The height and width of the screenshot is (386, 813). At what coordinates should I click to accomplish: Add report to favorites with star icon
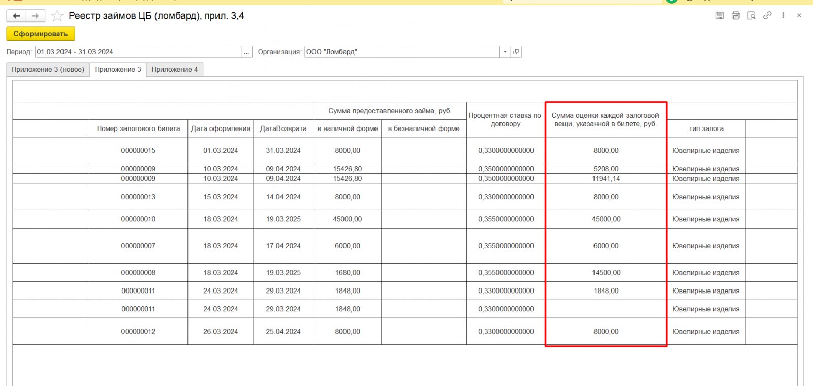[x=57, y=16]
